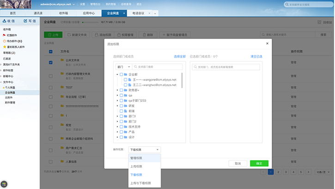Close the 企业网盘 tab with its X icon
This screenshot has height=189, width=335.
(x=124, y=14)
